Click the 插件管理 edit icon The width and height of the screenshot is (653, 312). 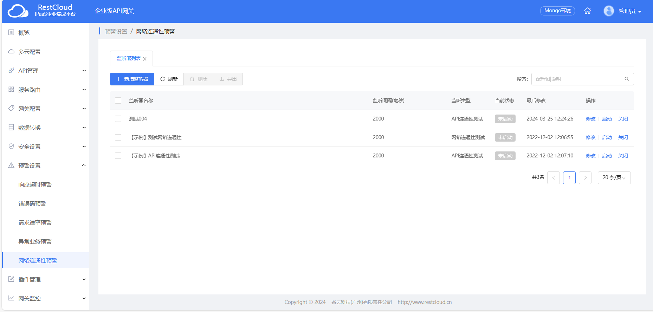[x=11, y=279]
